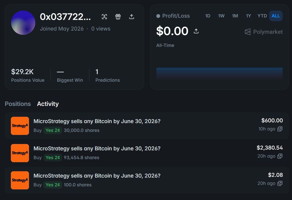Click the share icon beside $0.00 profit
This screenshot has height=200, width=292.
pos(196,31)
